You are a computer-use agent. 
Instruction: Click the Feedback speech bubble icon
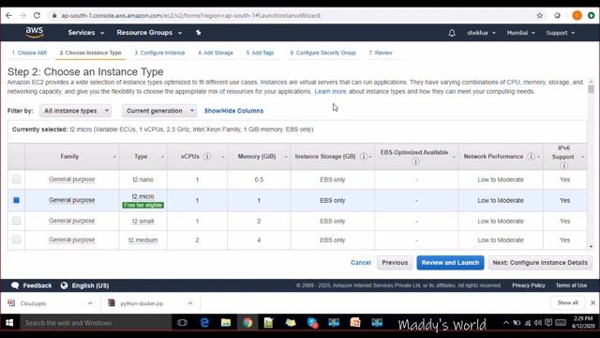click(x=15, y=285)
